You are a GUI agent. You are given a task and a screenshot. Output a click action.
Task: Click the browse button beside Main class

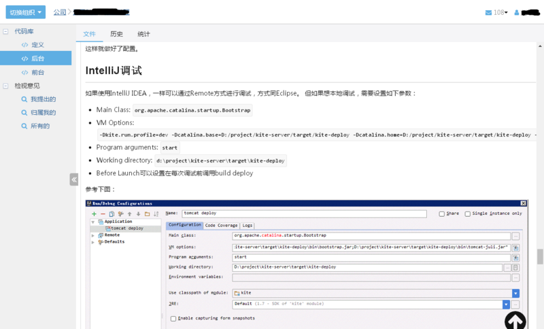point(516,236)
